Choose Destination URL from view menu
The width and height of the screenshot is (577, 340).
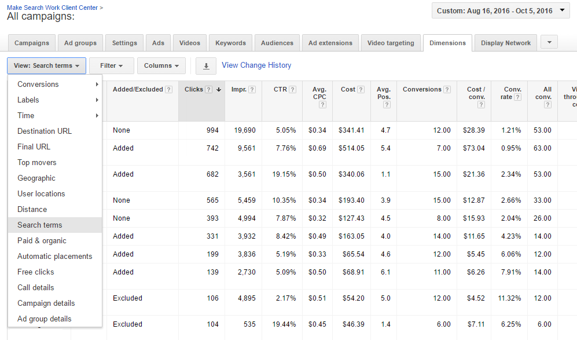click(55, 131)
